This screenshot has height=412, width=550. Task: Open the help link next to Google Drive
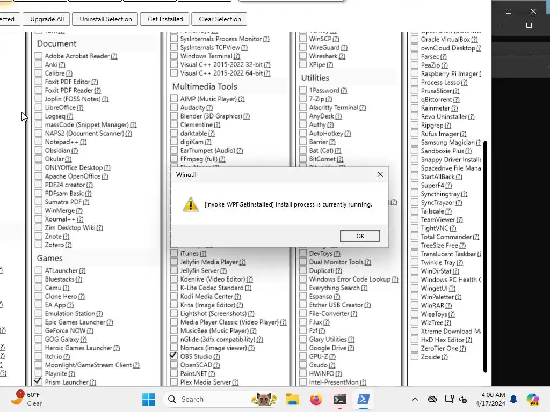[x=351, y=348]
